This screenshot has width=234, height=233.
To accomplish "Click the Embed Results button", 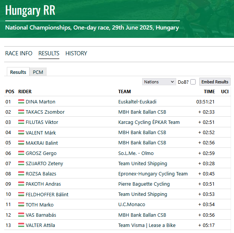I will click(215, 82).
